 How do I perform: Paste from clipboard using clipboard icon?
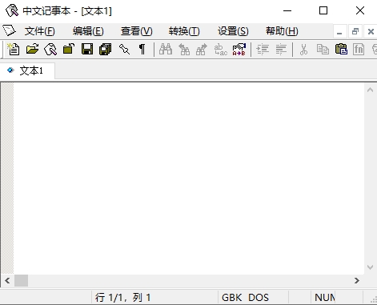click(341, 50)
